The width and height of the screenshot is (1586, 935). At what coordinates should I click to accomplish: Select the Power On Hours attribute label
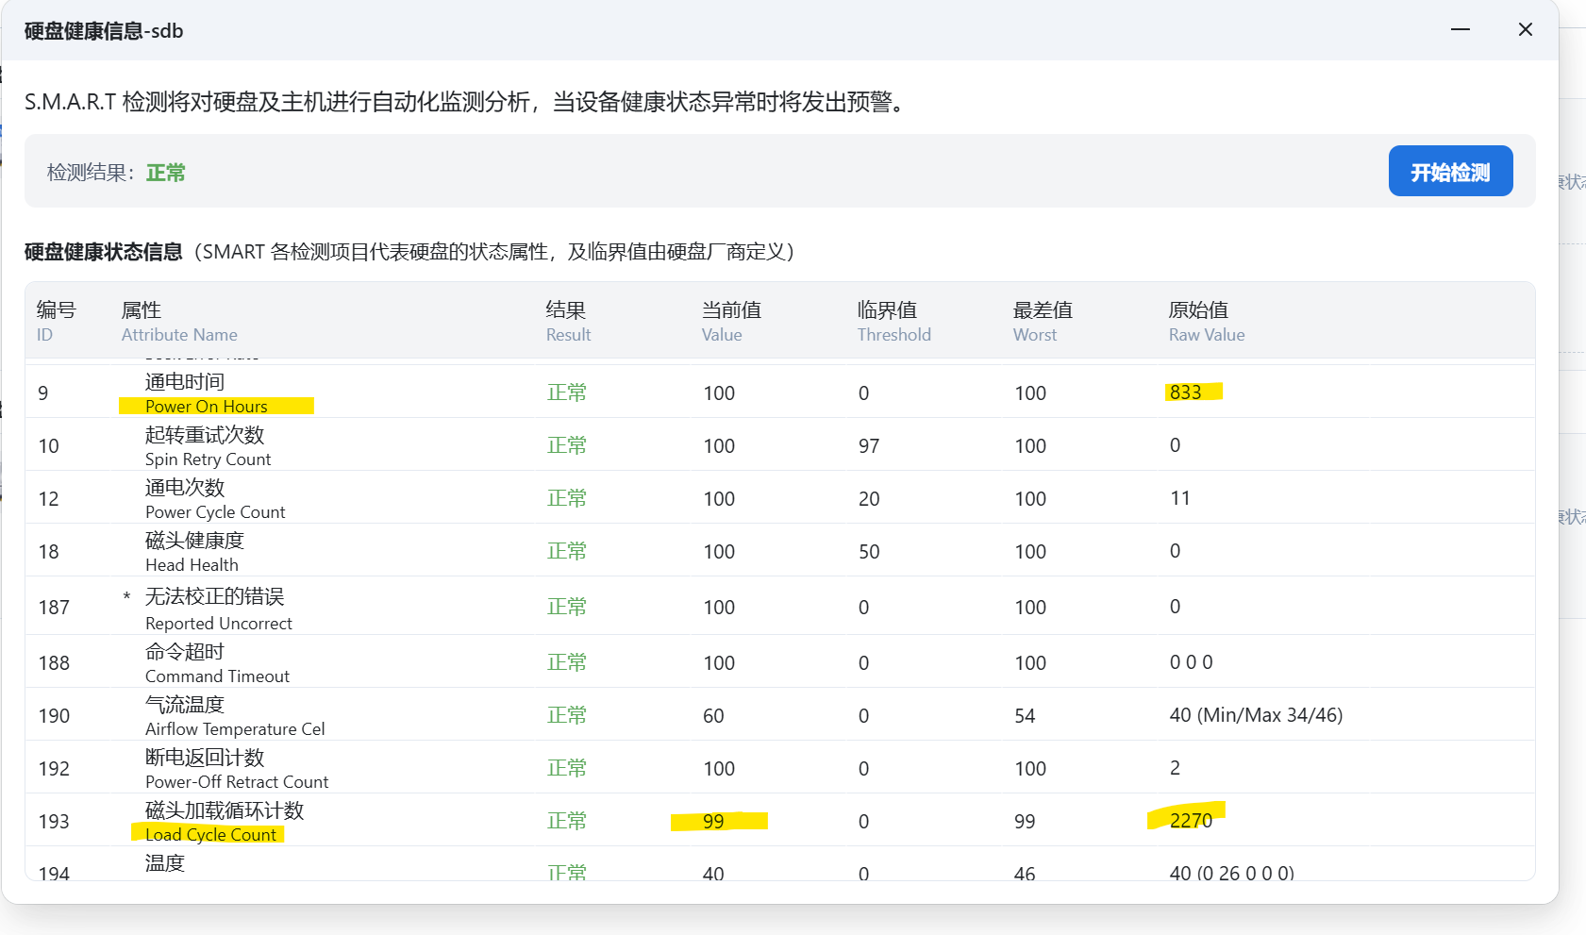point(207,407)
